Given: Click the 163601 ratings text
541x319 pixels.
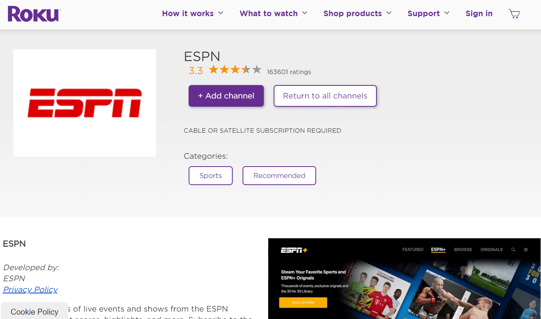Looking at the screenshot, I should pos(289,72).
